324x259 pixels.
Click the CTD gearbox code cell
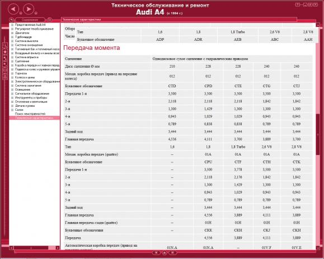[172, 86]
